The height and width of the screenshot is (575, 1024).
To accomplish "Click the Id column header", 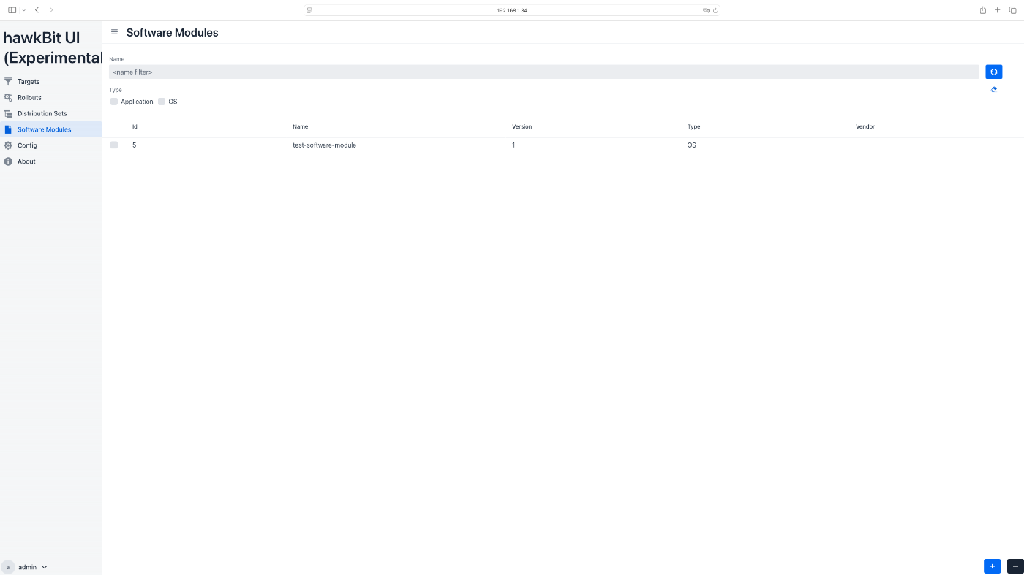I will (135, 126).
